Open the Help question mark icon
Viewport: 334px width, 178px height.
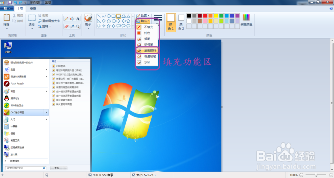pyautogui.click(x=331, y=9)
